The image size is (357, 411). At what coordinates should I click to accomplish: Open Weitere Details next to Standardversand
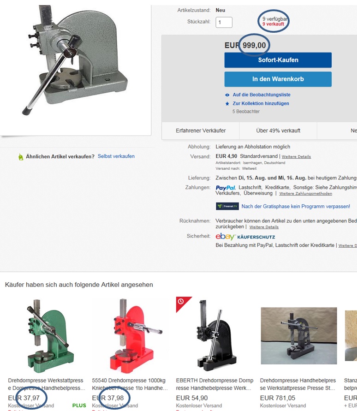(x=296, y=157)
